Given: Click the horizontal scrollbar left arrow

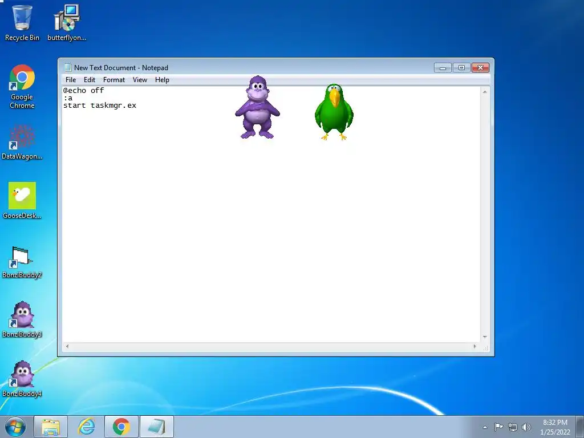Looking at the screenshot, I should pos(67,346).
